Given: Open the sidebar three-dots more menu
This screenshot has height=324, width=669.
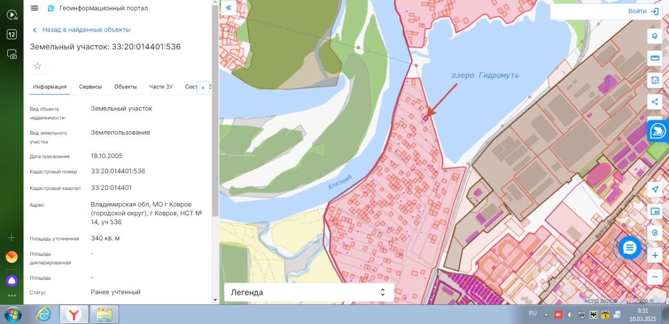Looking at the screenshot, I should tap(11, 295).
